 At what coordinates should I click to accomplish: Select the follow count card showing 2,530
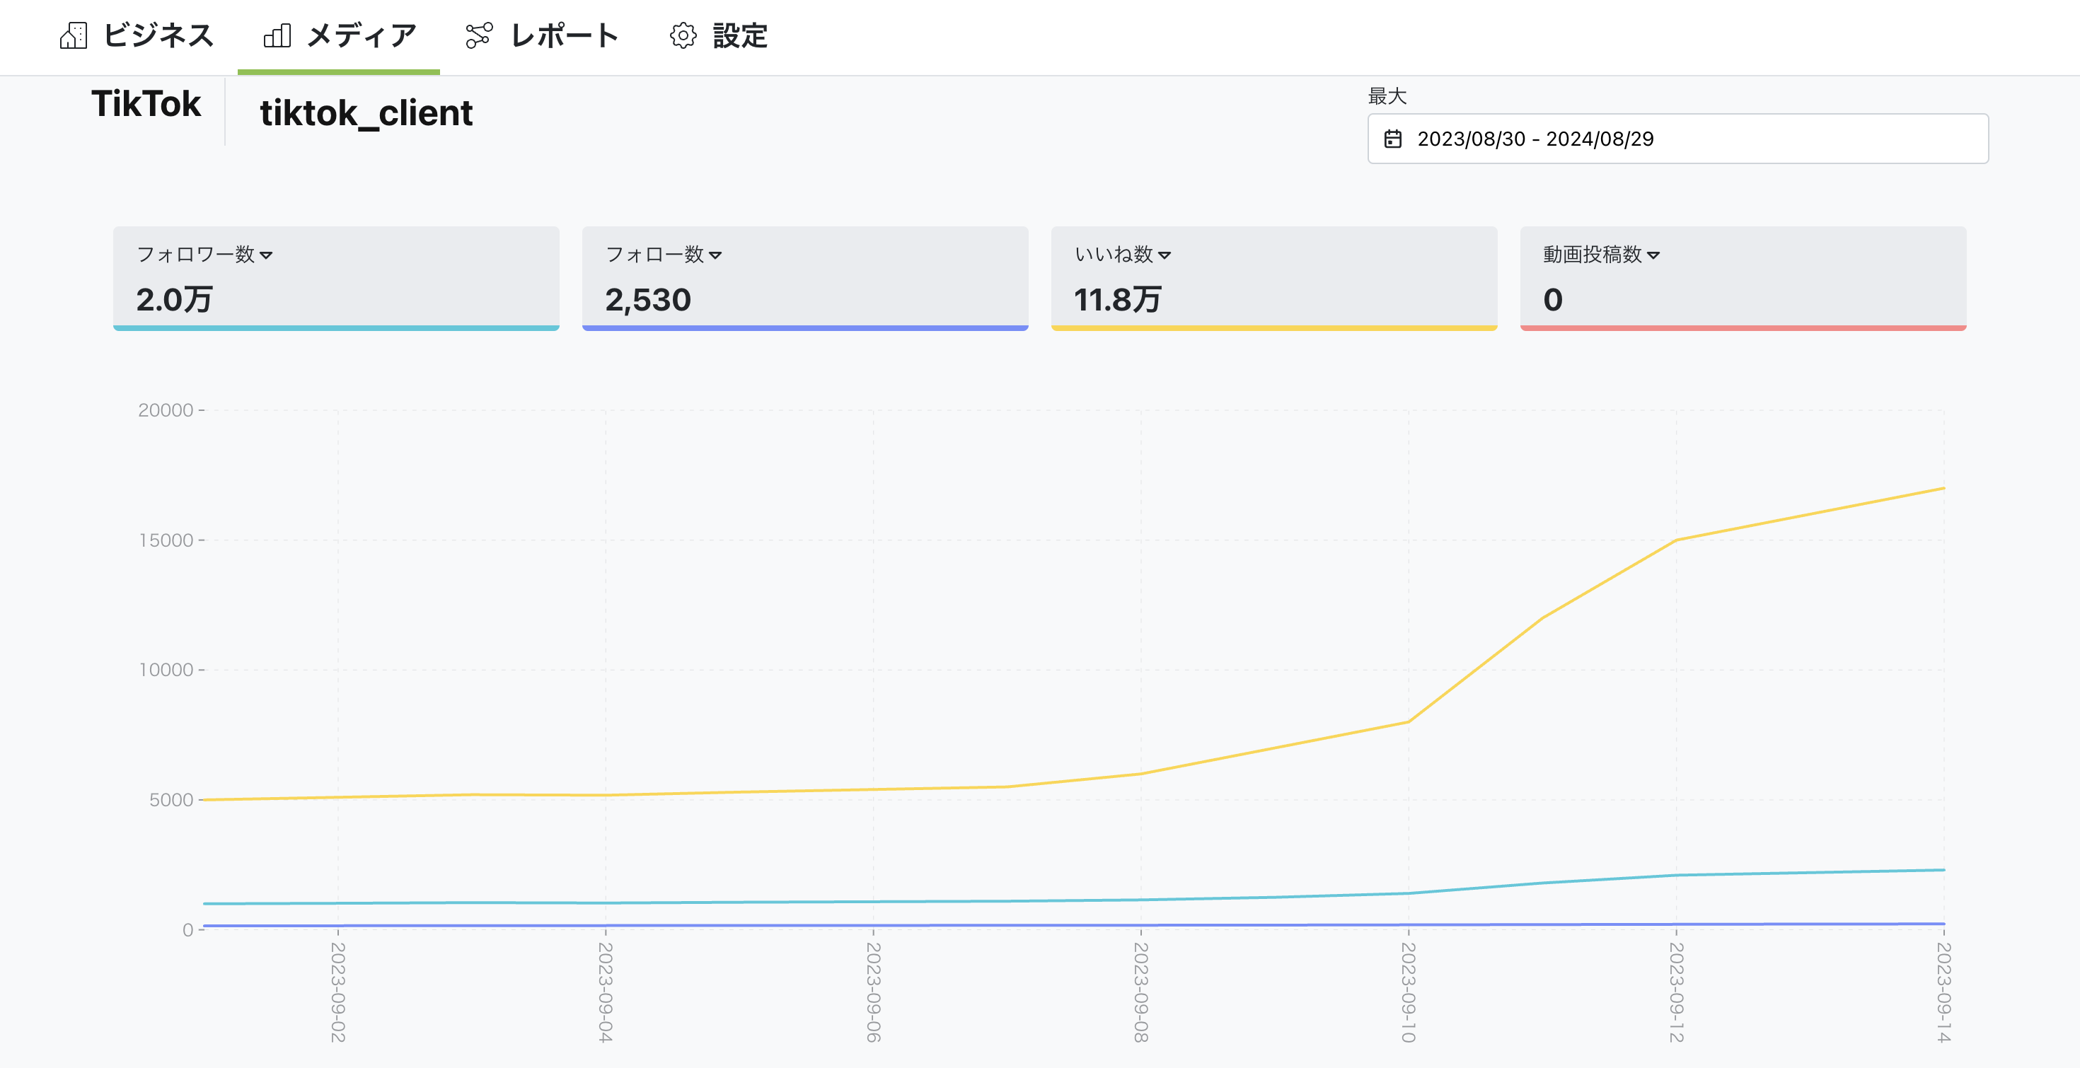[805, 279]
